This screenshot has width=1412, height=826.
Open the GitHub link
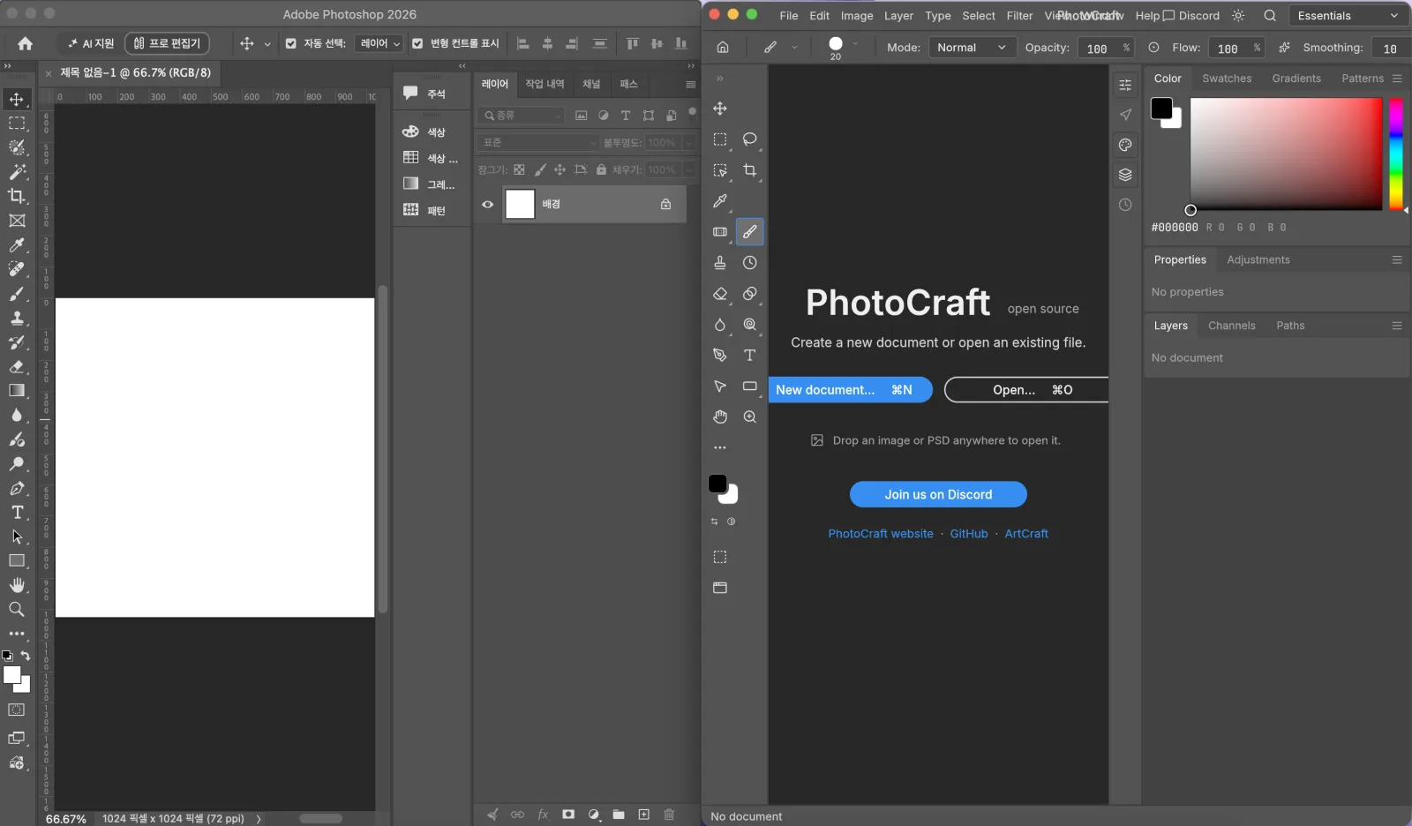click(x=969, y=534)
